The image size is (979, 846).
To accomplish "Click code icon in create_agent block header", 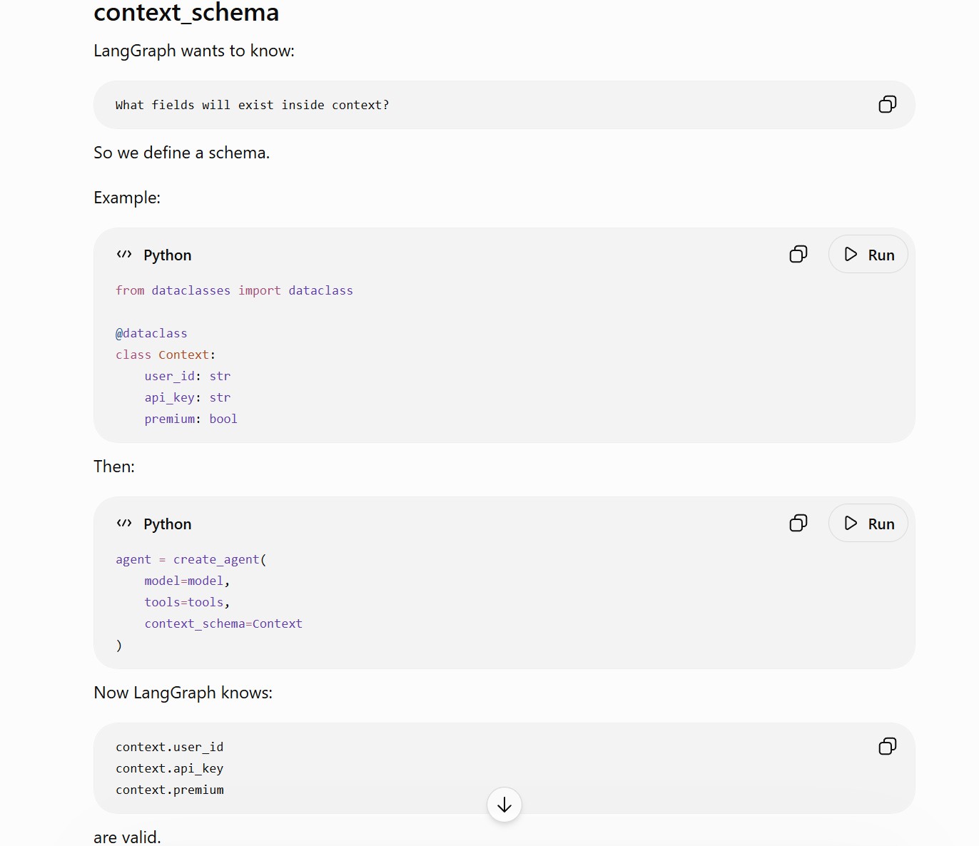I will pos(124,524).
